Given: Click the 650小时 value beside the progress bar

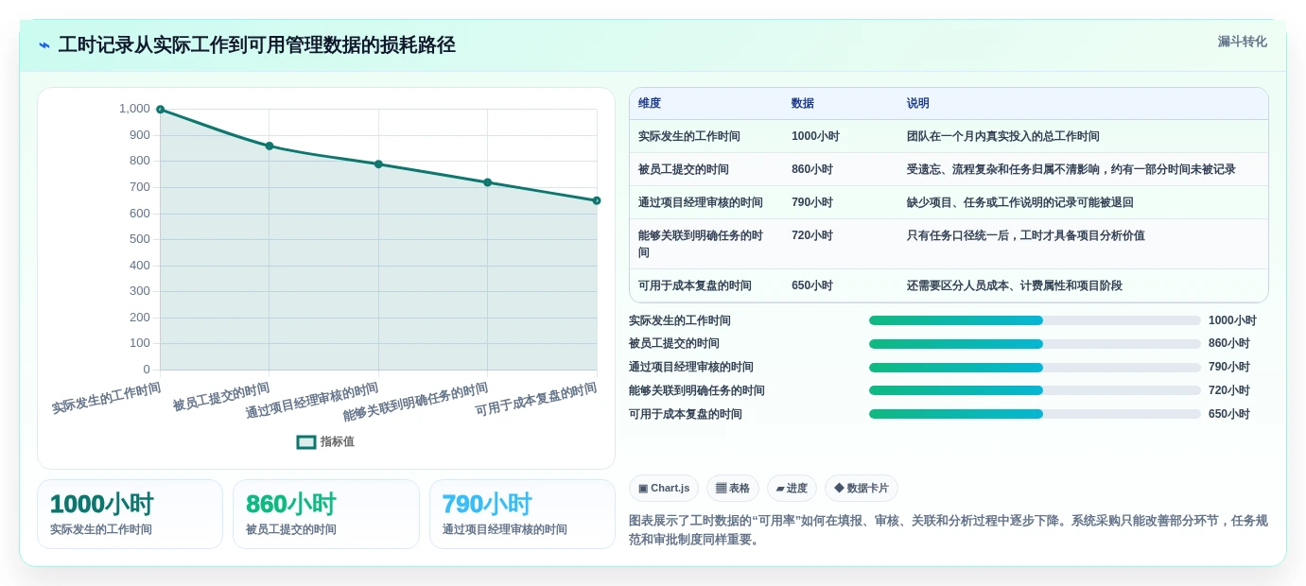Looking at the screenshot, I should [1229, 414].
